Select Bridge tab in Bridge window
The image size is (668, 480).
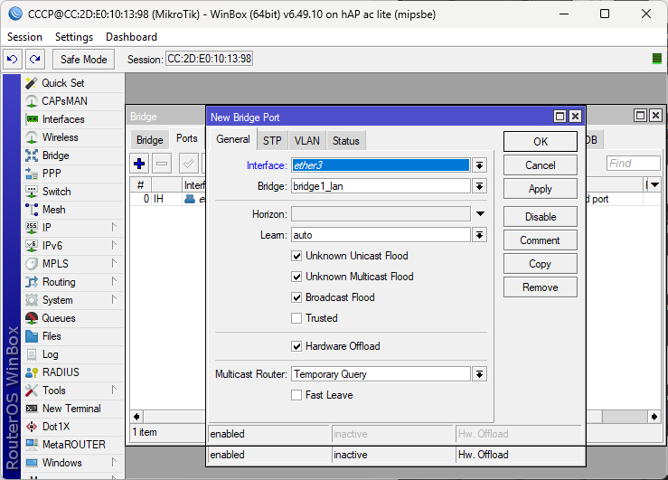(x=149, y=140)
